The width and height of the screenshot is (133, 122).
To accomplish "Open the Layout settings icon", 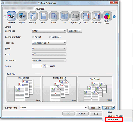I will (22, 16).
